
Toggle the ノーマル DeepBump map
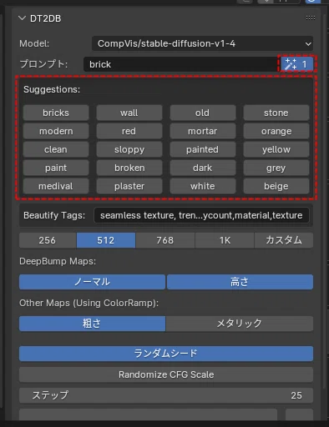(92, 282)
